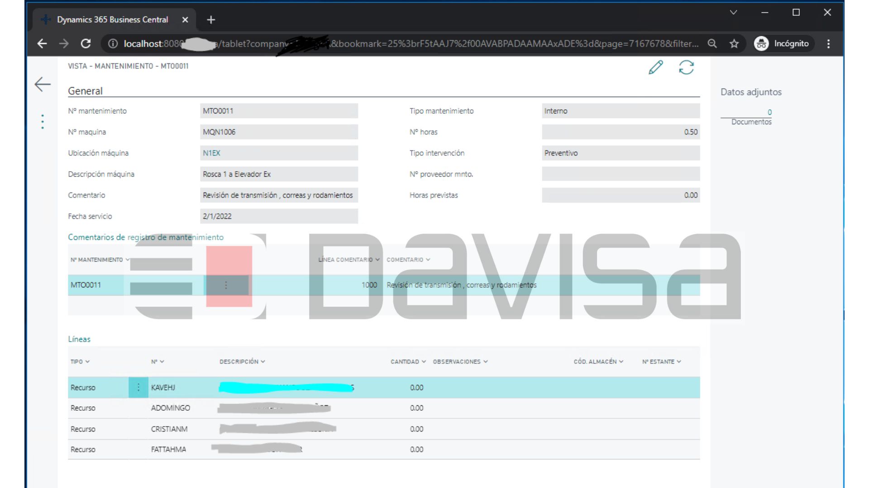Click the Refresh page icon

click(x=686, y=68)
